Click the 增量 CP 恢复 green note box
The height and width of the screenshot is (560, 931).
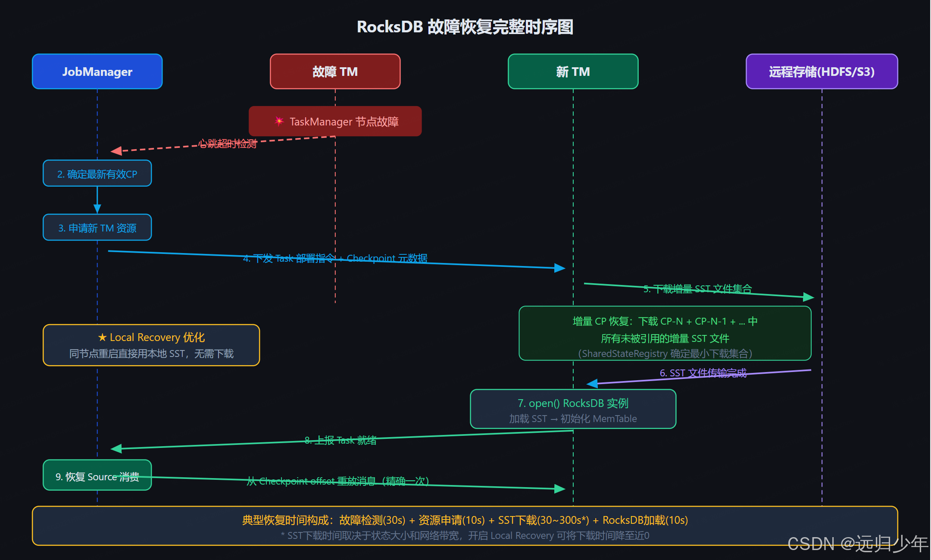point(665,334)
